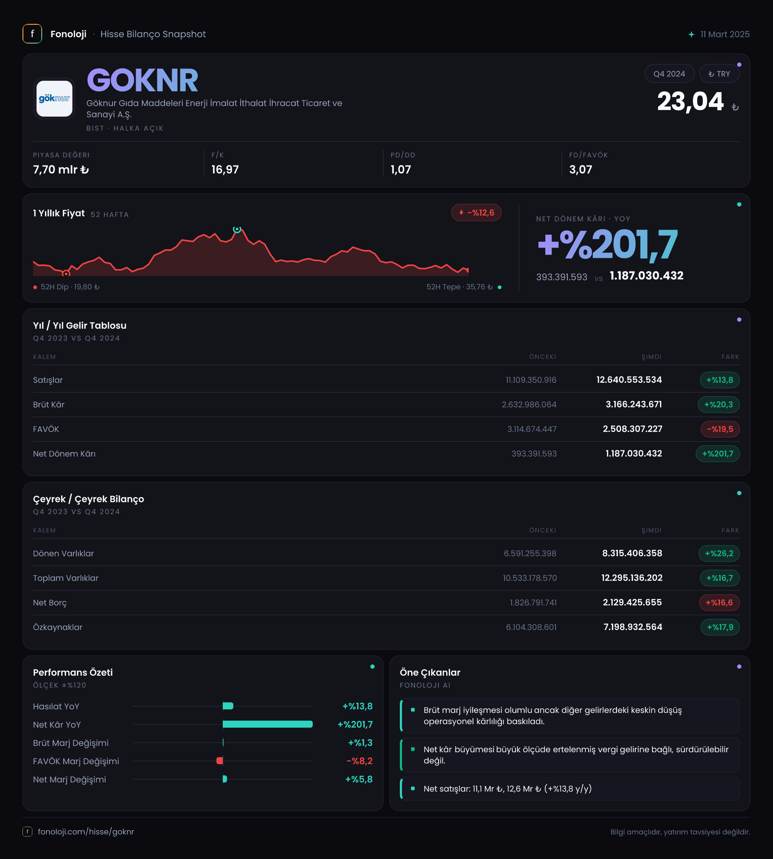Click the Net Marj Değişimi bar

pyautogui.click(x=225, y=779)
